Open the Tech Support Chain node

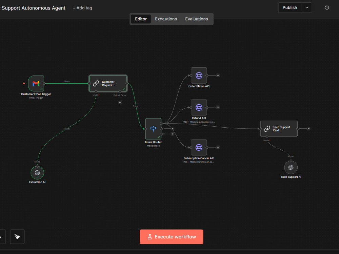[279, 129]
